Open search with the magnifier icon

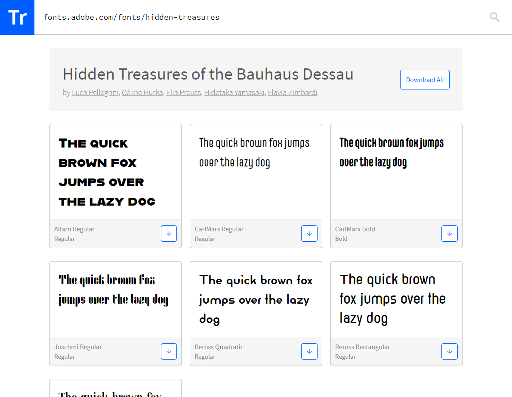494,17
